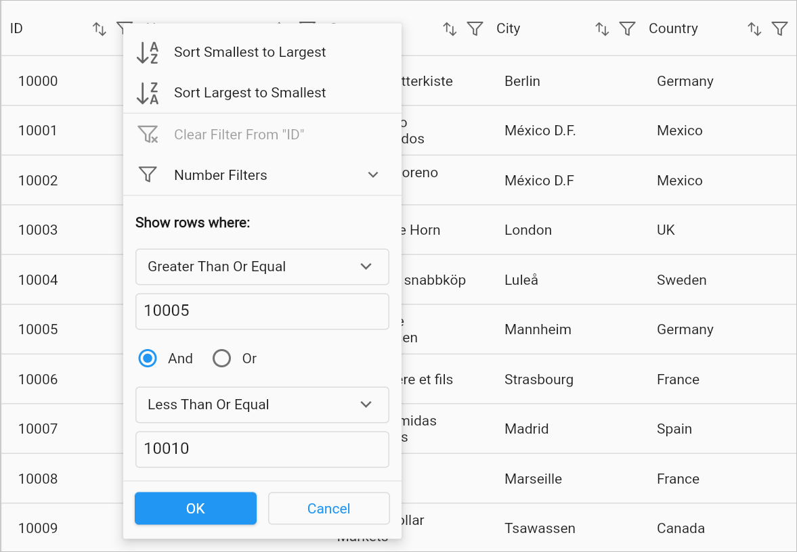Click the Strasbourg city cell
Viewport: 797px width, 552px height.
(x=539, y=380)
